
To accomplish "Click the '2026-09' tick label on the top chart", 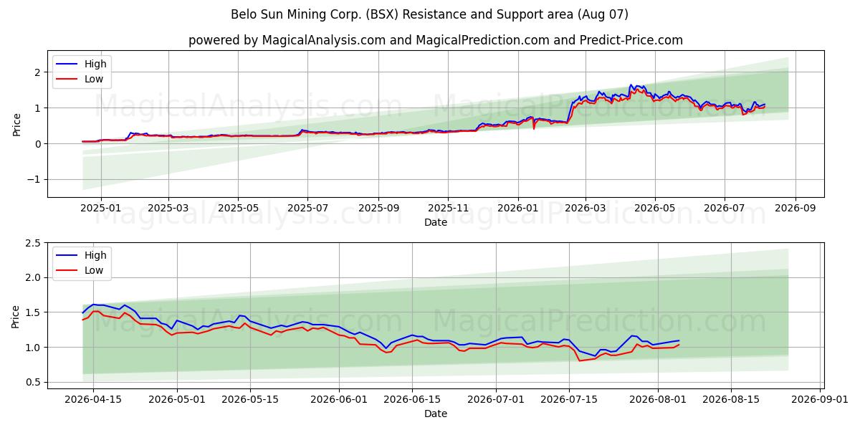I will point(795,208).
